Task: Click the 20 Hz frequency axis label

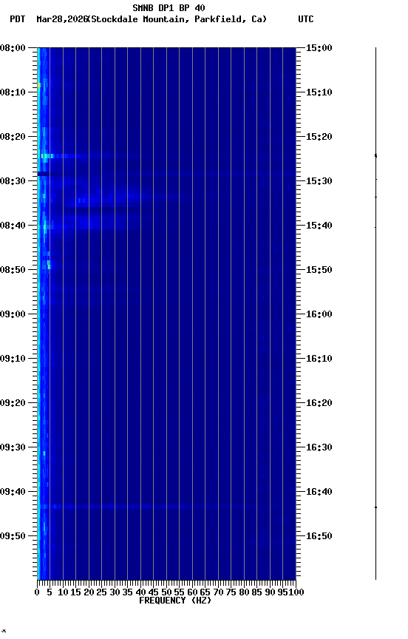Action: click(x=89, y=592)
